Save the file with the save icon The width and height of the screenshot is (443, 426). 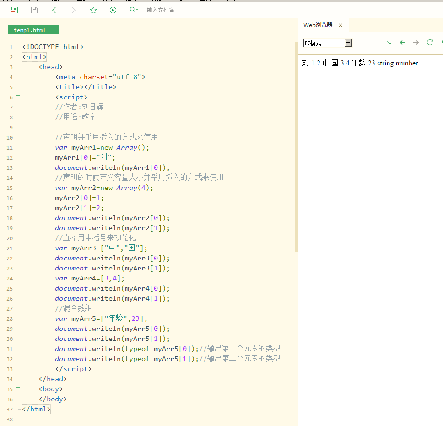click(34, 10)
